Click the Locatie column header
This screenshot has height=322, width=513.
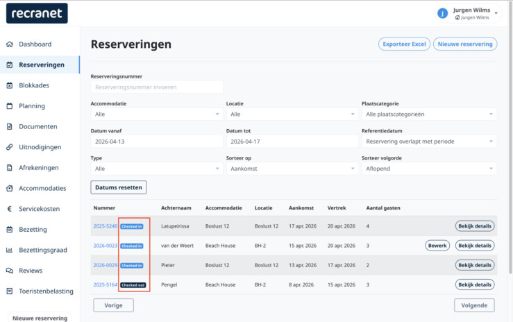pos(263,208)
